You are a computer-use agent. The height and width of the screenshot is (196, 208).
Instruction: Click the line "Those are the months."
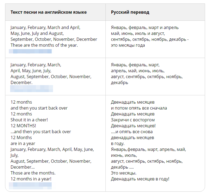pos(33,173)
